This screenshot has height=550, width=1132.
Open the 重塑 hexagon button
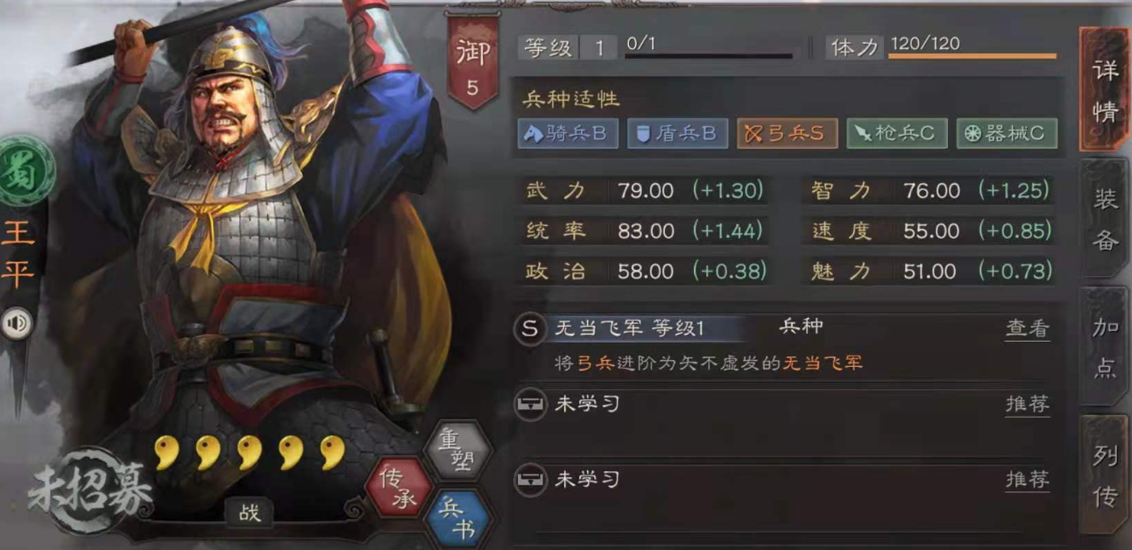[457, 448]
